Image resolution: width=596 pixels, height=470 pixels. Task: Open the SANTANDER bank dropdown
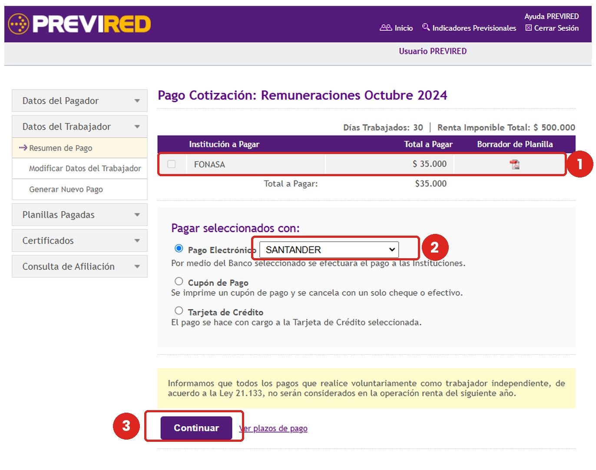point(329,250)
